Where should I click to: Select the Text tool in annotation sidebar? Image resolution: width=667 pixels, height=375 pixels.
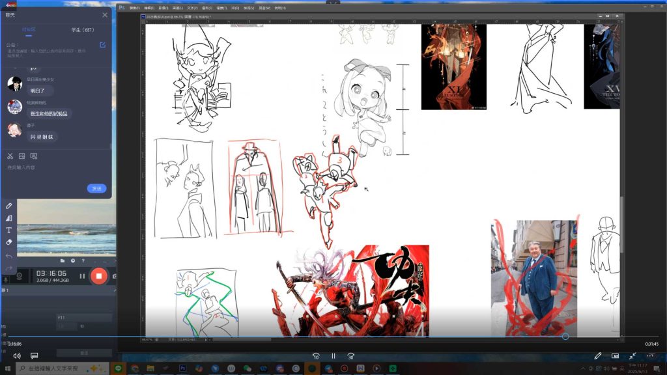click(9, 230)
